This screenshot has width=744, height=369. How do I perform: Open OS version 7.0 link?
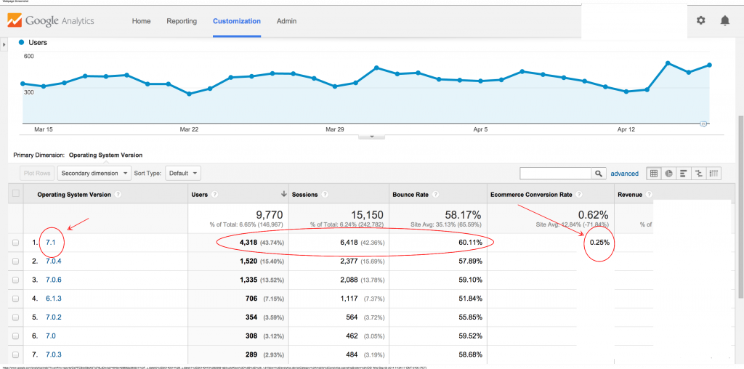click(x=51, y=336)
